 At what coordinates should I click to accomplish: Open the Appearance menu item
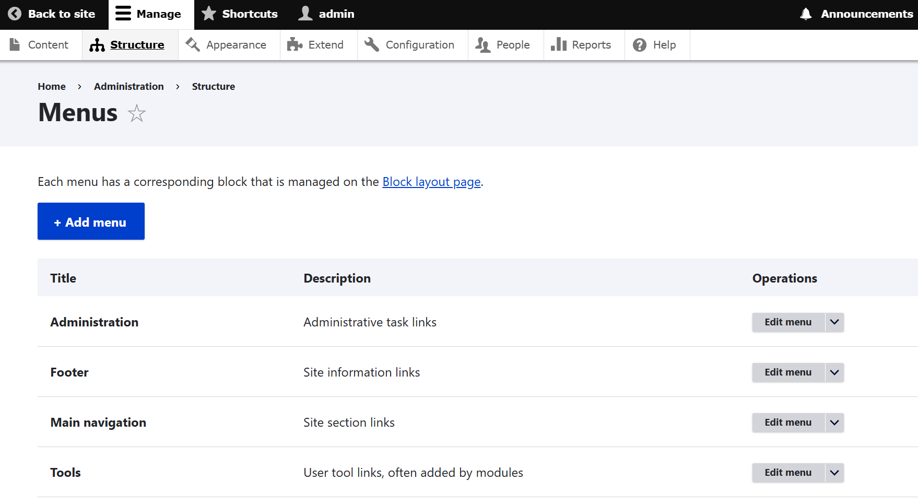coord(227,45)
